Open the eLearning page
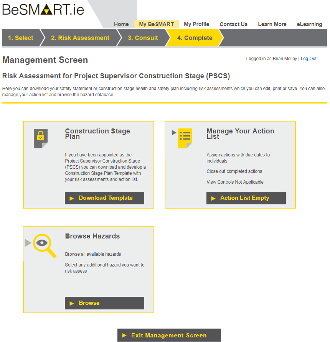The height and width of the screenshot is (342, 330). click(310, 24)
